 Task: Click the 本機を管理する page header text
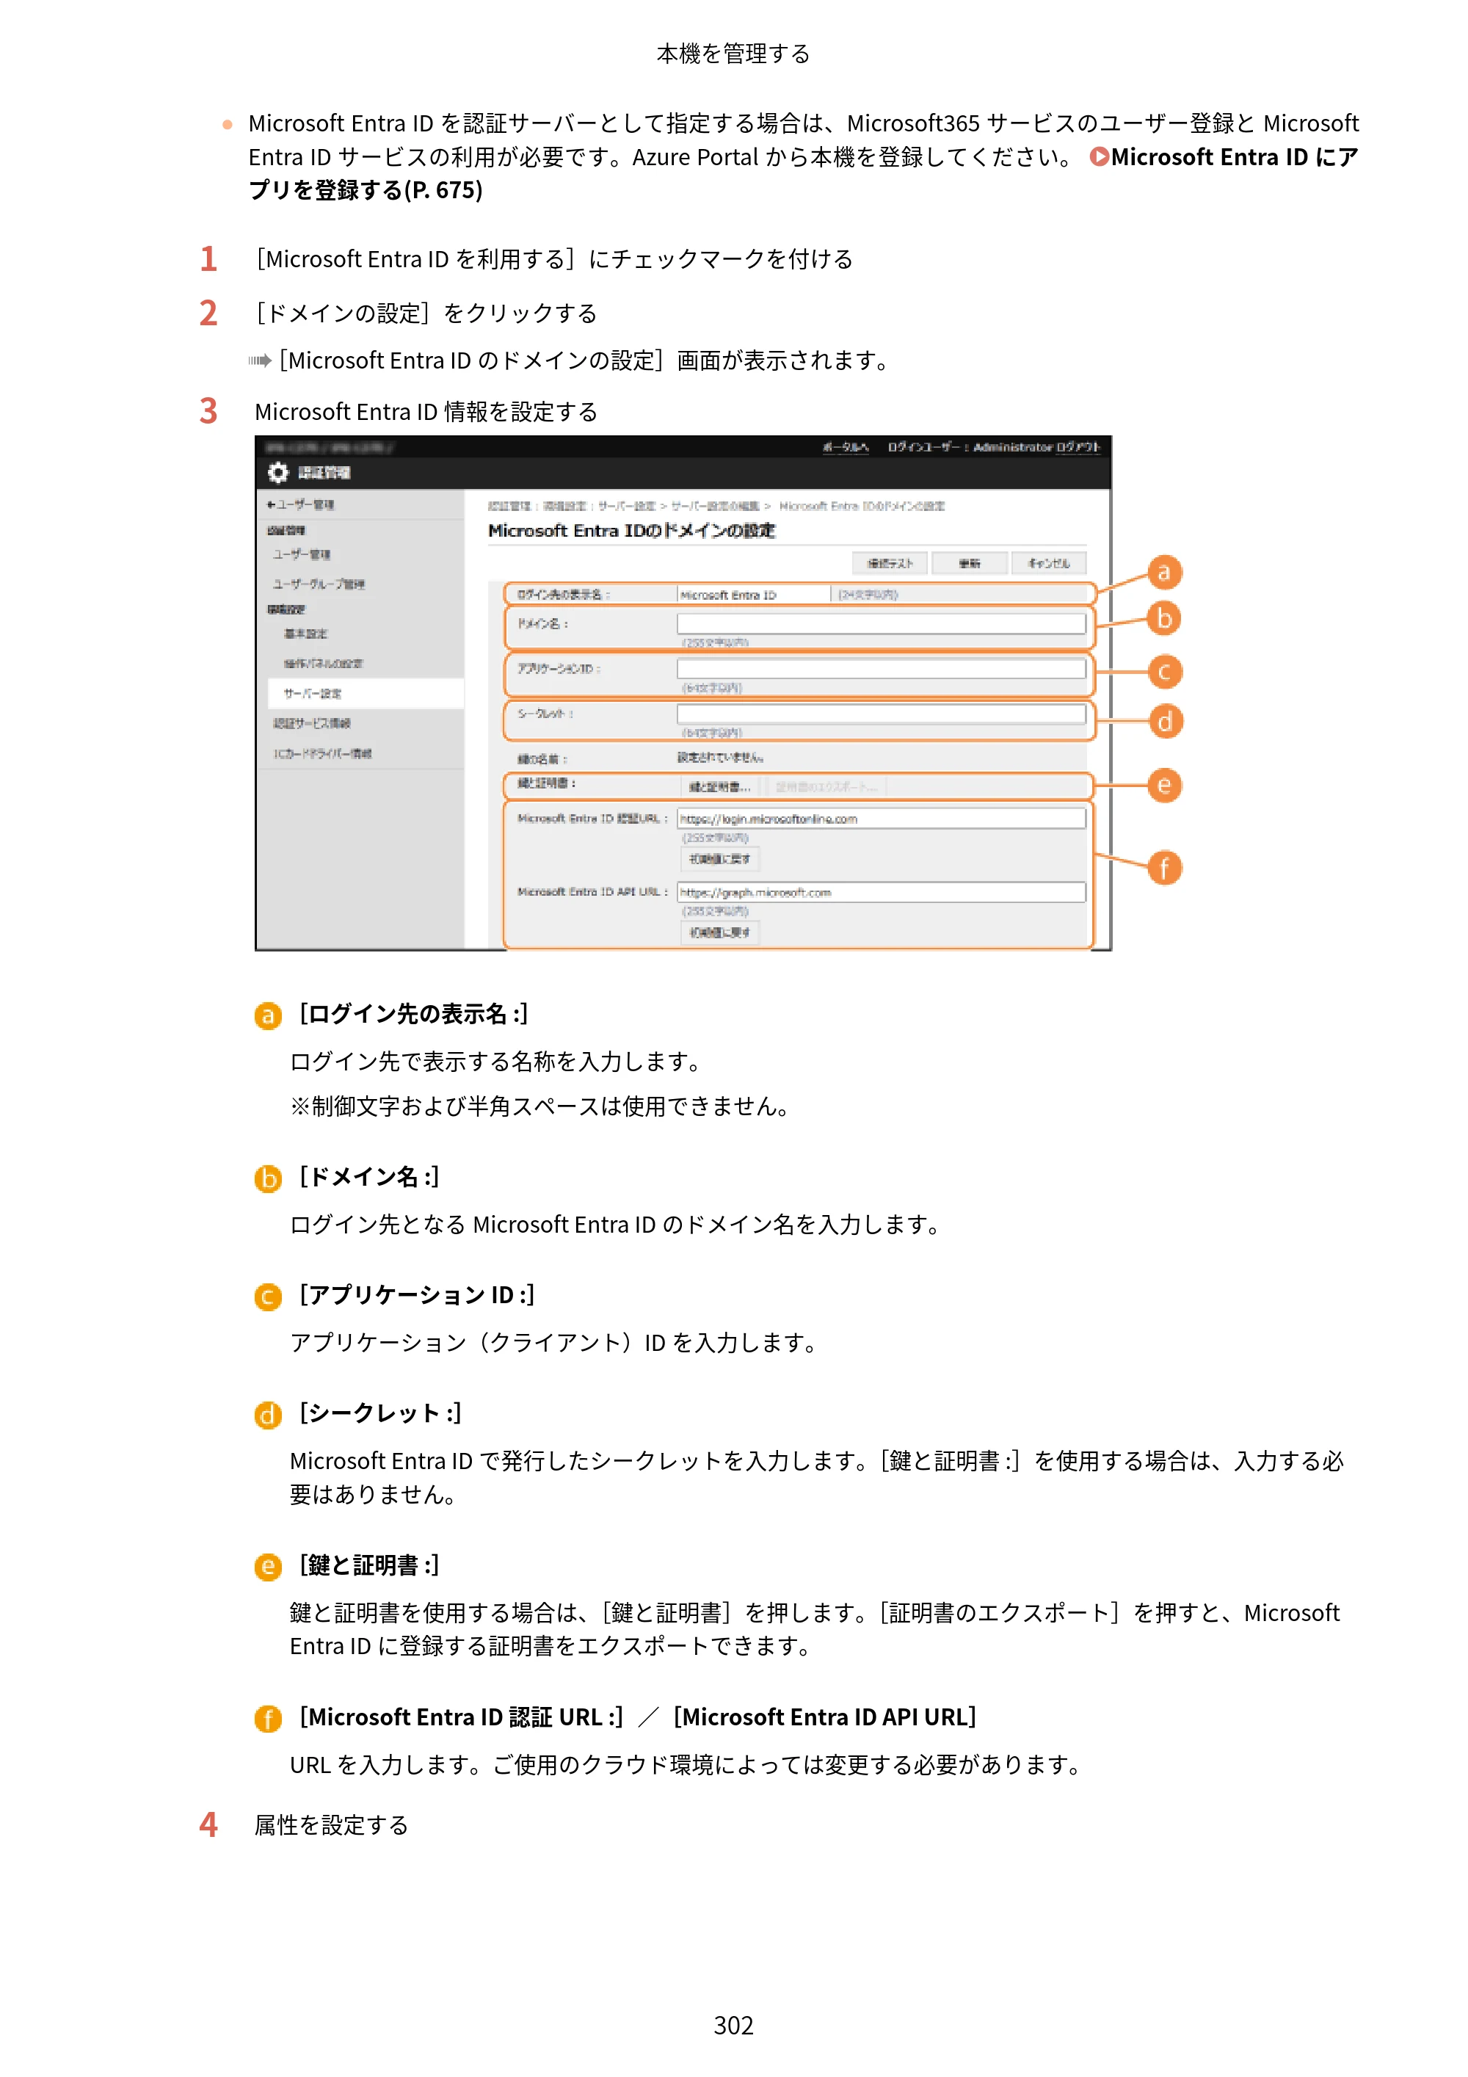pos(733,54)
